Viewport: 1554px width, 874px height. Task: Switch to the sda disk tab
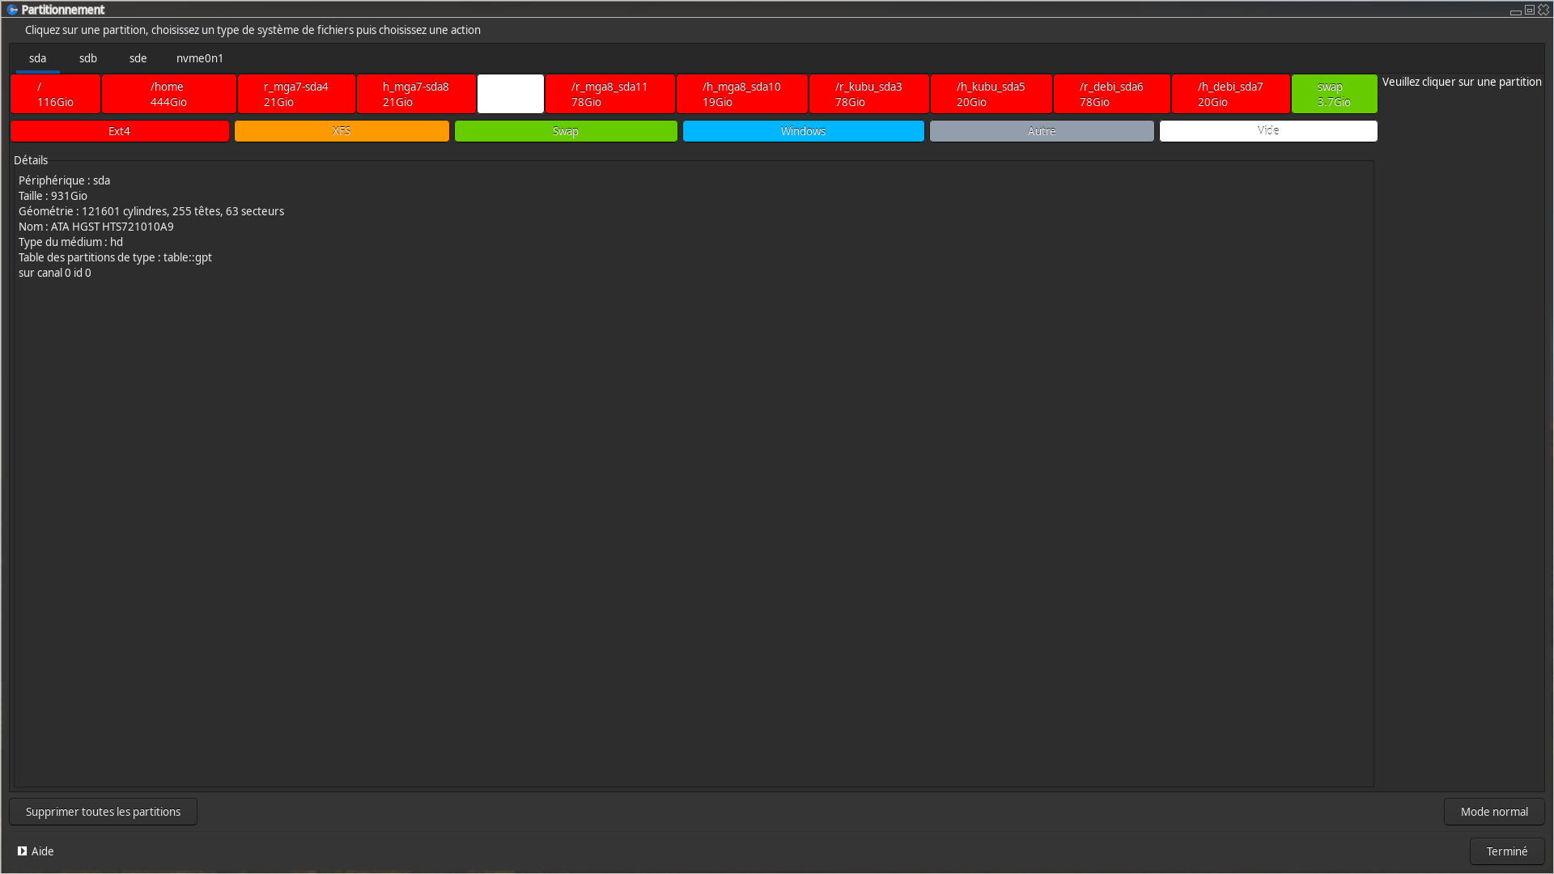[37, 58]
